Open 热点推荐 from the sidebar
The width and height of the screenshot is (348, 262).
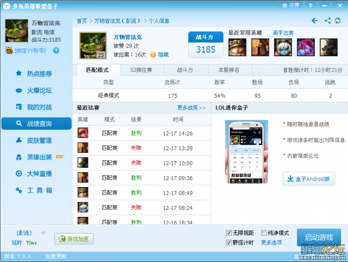click(39, 73)
